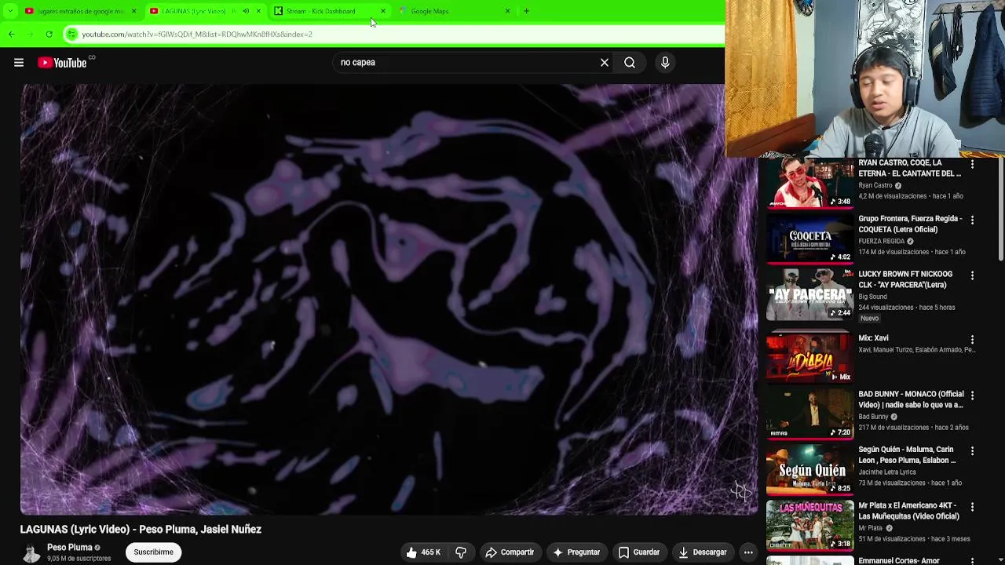Like the LAGUNAS video (465 K)
The image size is (1005, 565).
pos(423,552)
